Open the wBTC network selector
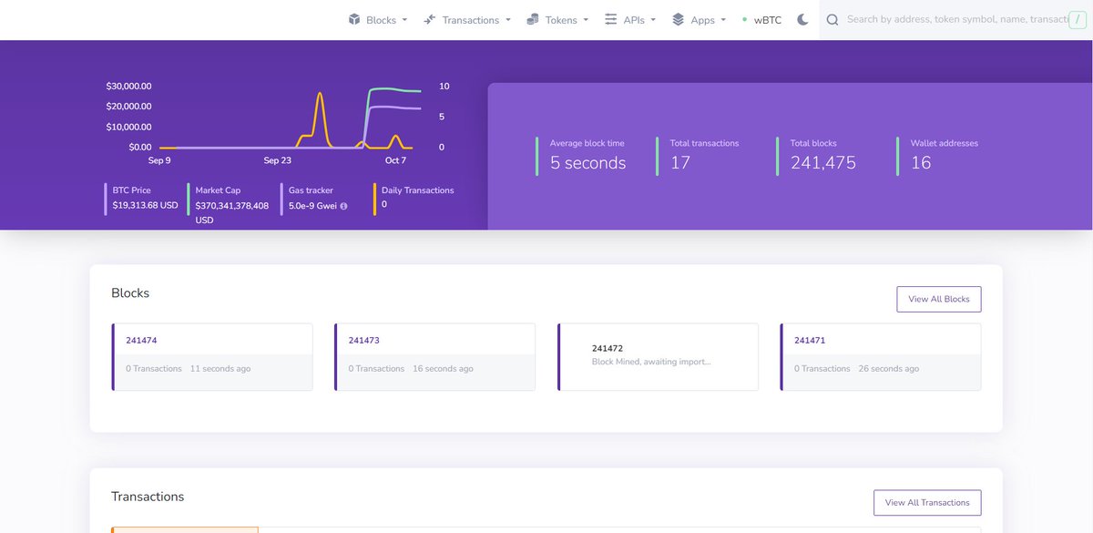This screenshot has height=533, width=1093. [x=765, y=19]
